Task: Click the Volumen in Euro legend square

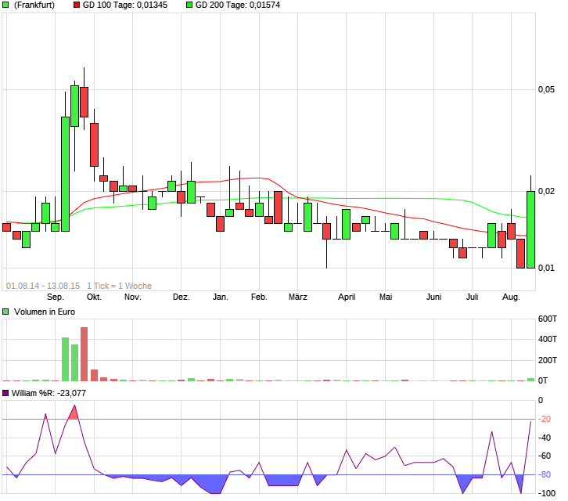Action: (5, 312)
